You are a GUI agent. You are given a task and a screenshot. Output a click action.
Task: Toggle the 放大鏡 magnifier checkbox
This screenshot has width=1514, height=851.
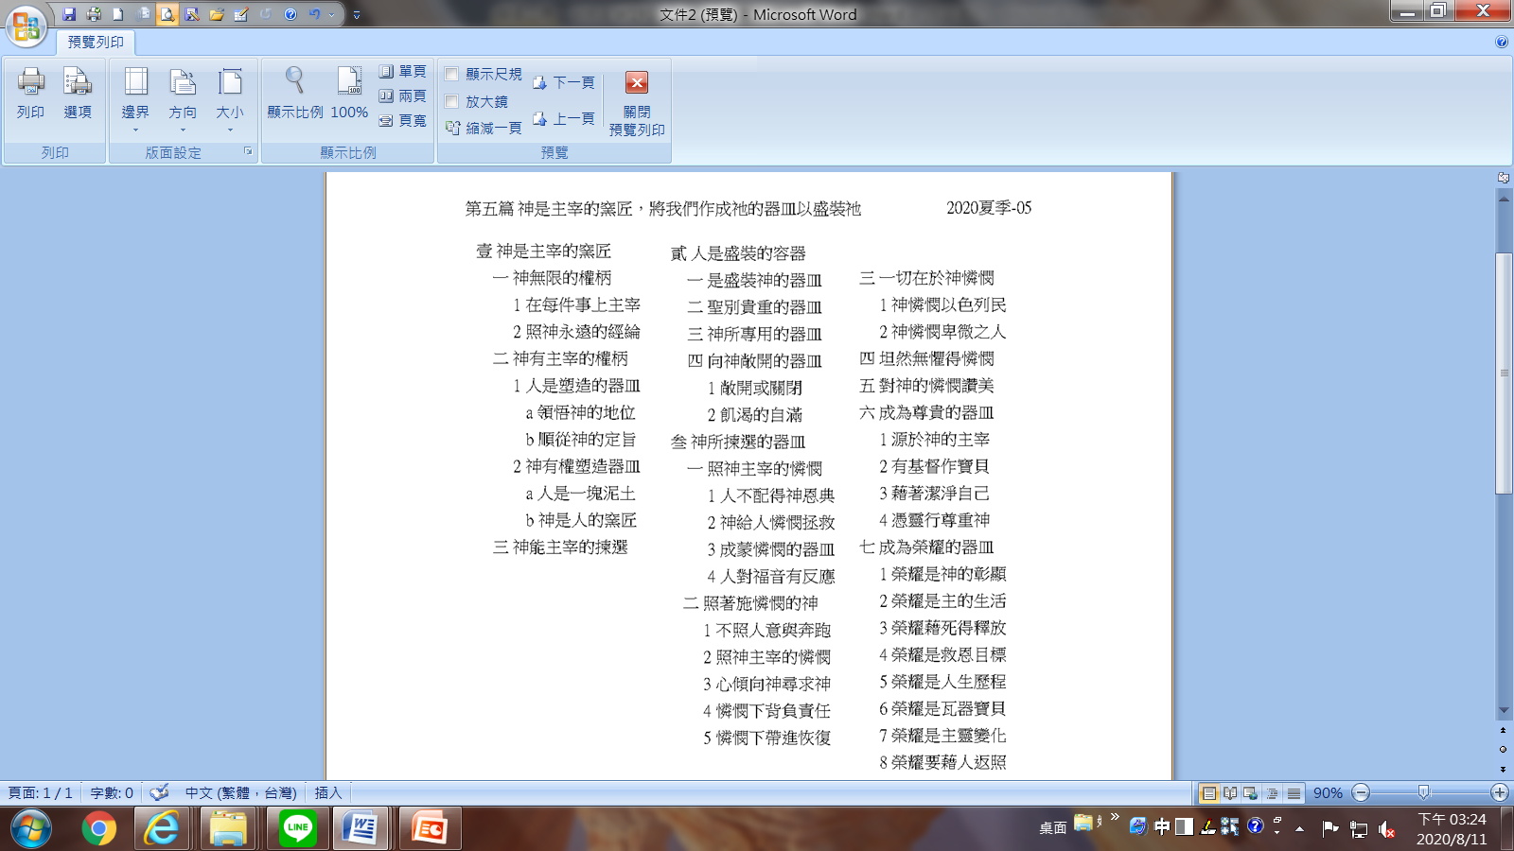pos(452,101)
